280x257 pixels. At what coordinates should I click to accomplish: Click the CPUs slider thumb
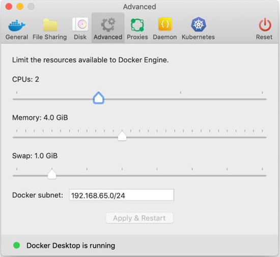pyautogui.click(x=99, y=98)
